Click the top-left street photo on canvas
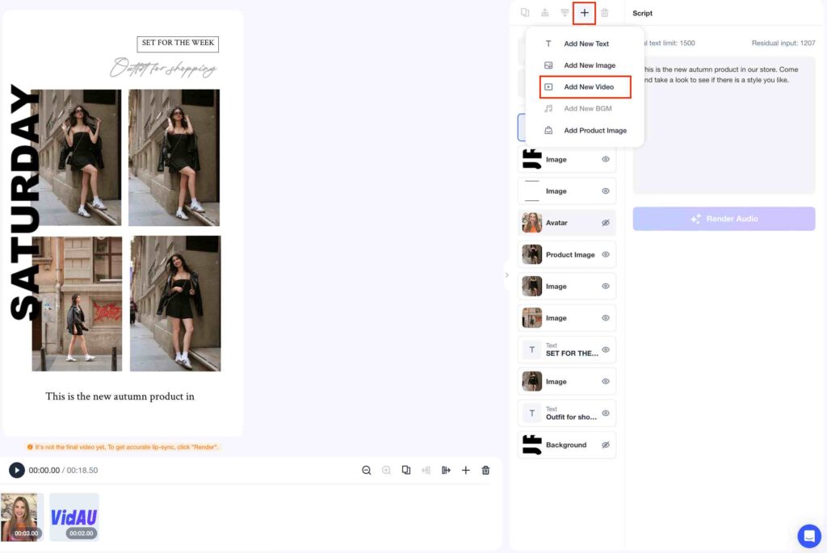827x553 pixels. (x=77, y=157)
